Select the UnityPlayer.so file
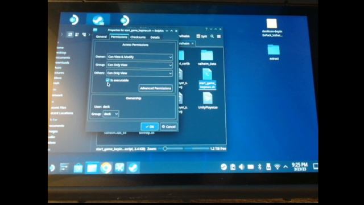 coord(208,101)
